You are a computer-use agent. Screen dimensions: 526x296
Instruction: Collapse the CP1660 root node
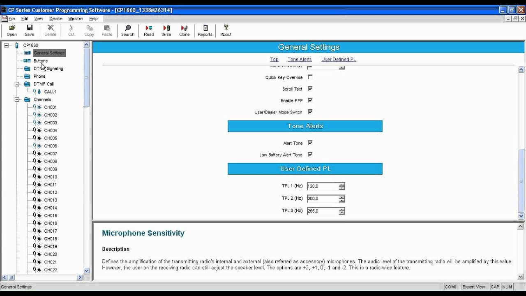pyautogui.click(x=7, y=45)
